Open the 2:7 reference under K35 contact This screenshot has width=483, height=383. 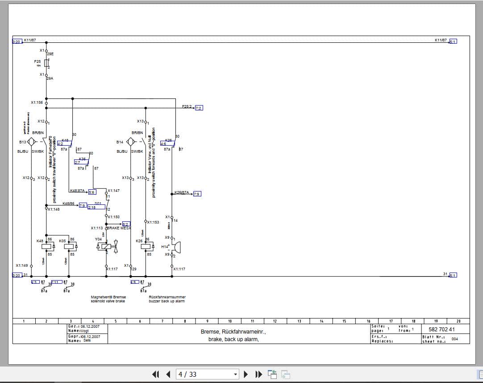tap(81, 162)
